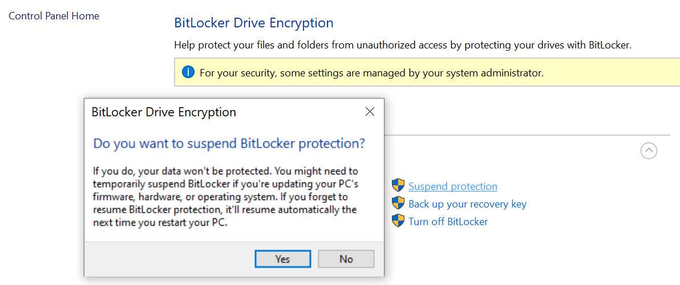Click the shield icon beside Turn off BitLocker

398,221
